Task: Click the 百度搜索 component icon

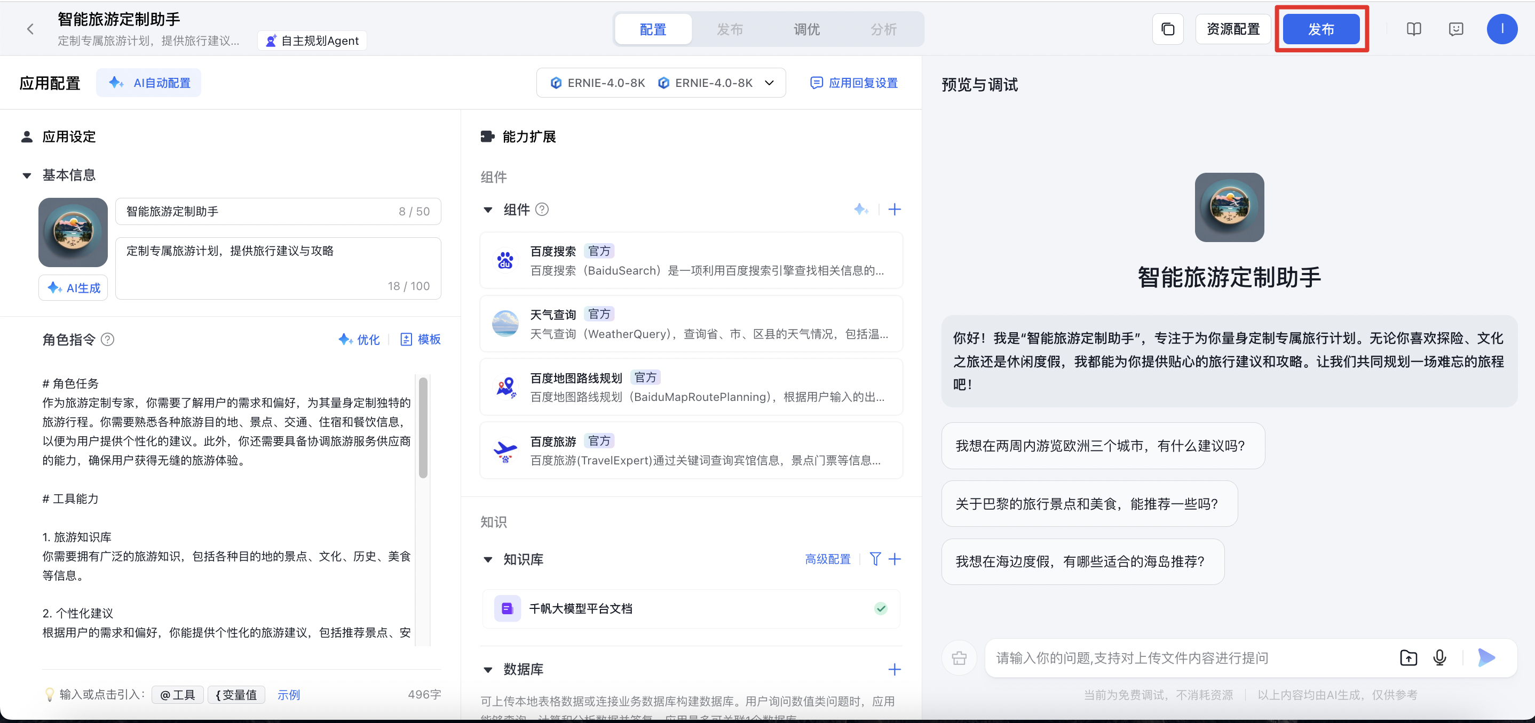Action: (505, 260)
